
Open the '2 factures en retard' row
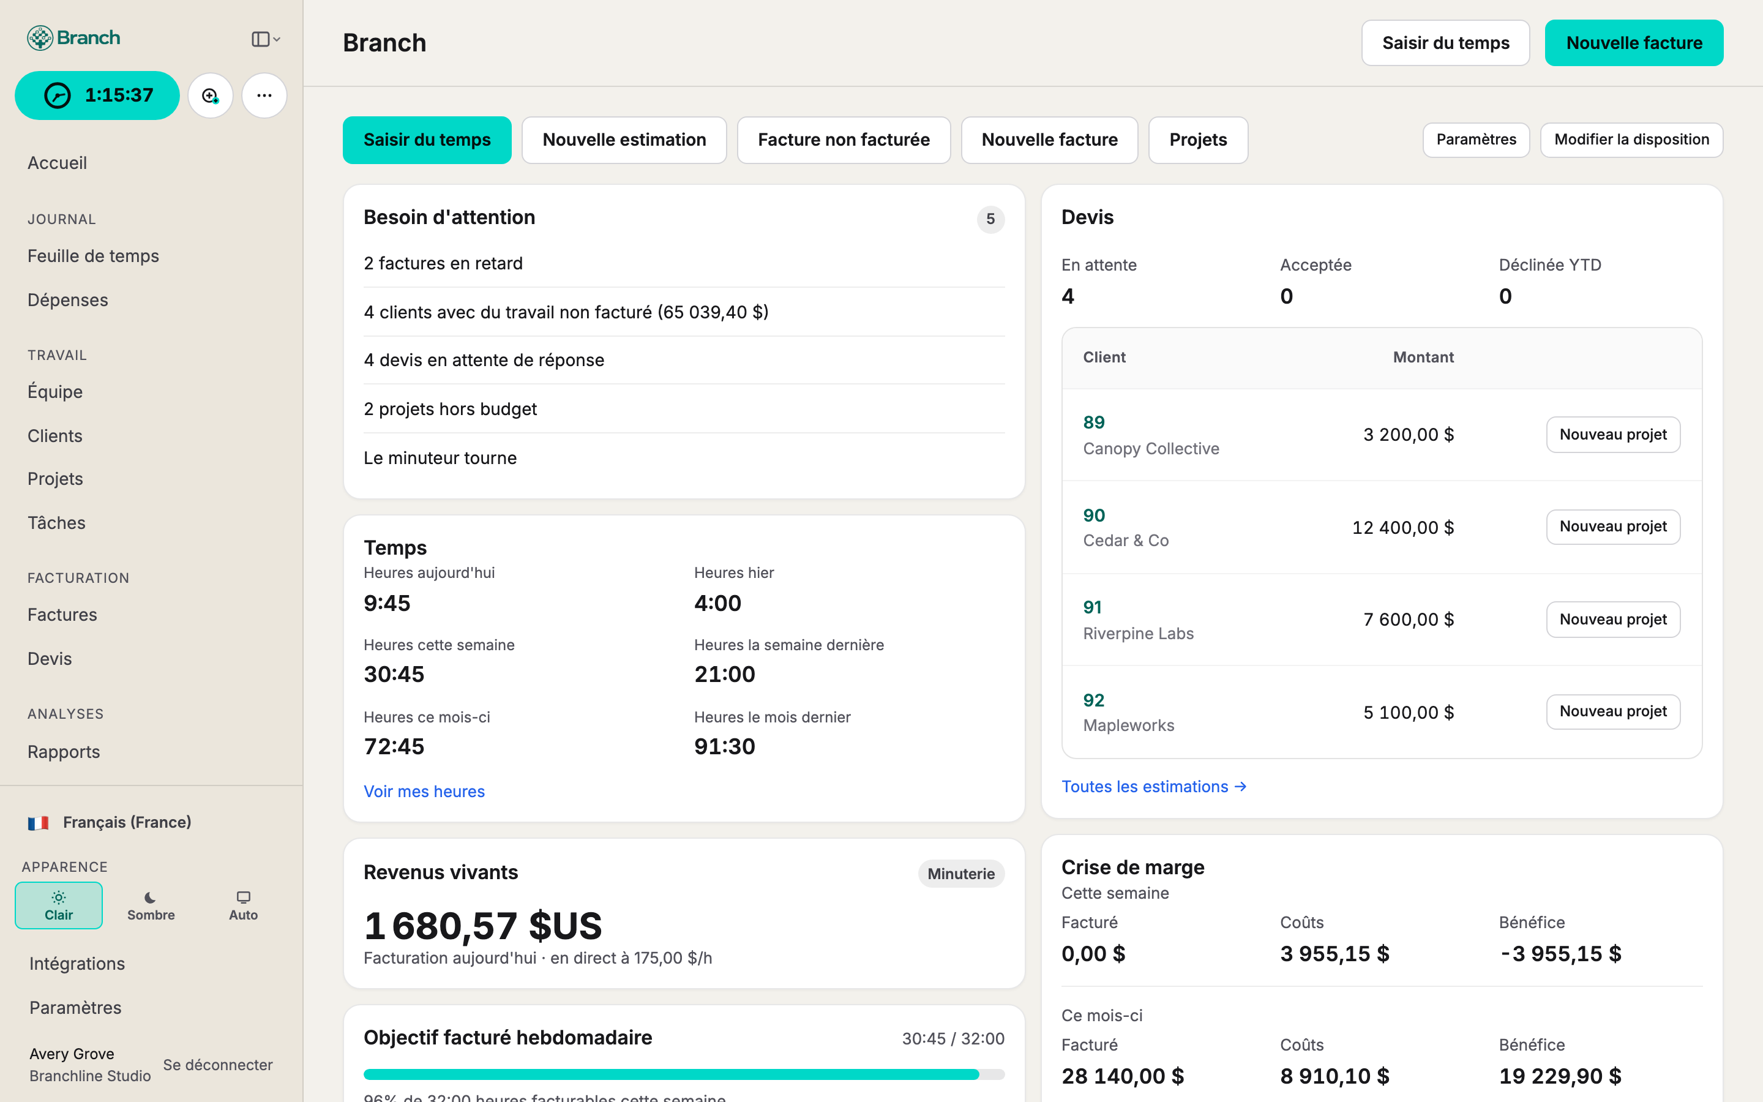tap(684, 264)
